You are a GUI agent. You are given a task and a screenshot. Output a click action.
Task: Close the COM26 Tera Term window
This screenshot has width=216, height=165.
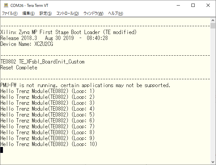pos(208,5)
